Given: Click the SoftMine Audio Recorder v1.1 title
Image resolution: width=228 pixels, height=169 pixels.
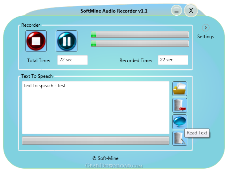Looking at the screenshot, I should click(114, 11).
